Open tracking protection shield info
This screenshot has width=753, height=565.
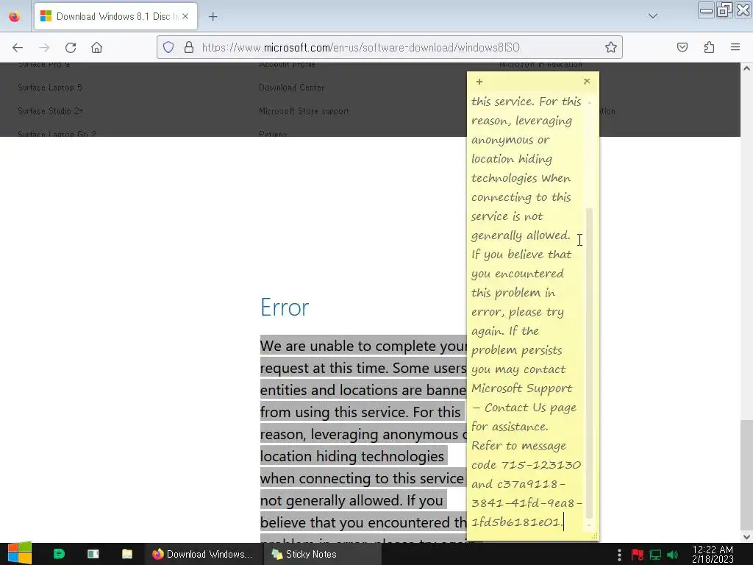tap(168, 47)
